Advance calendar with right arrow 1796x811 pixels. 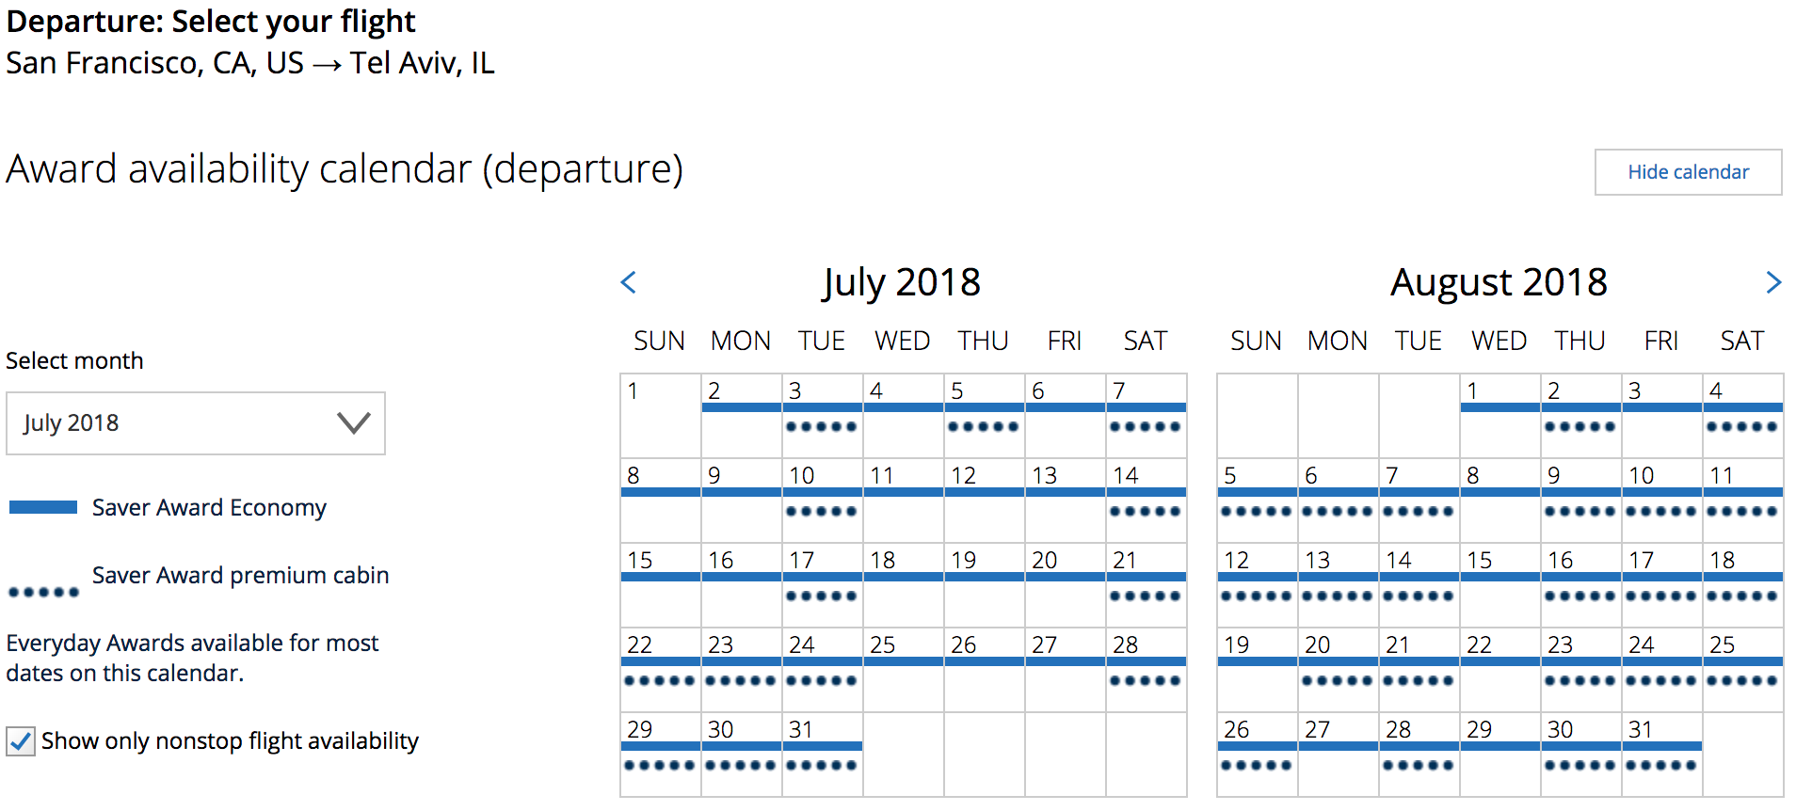1773,282
